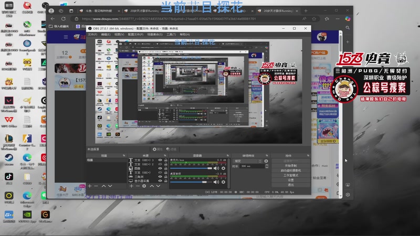Add a new scene with the plus icon
420x236 pixels.
[x=90, y=186]
